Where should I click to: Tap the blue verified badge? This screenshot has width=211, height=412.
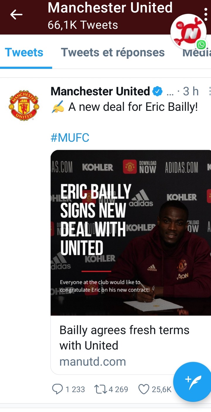pos(157,91)
